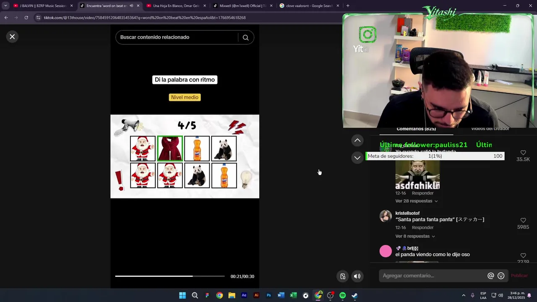Image resolution: width=537 pixels, height=302 pixels.
Task: Like kristellsotof's comment heart
Action: pos(523,220)
